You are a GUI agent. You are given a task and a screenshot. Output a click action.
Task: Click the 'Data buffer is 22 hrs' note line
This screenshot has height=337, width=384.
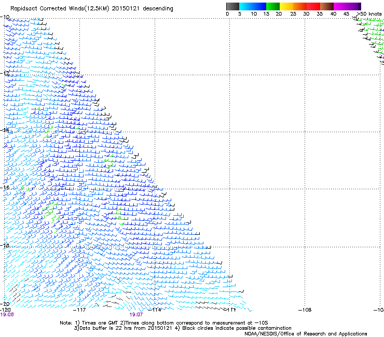(183, 328)
